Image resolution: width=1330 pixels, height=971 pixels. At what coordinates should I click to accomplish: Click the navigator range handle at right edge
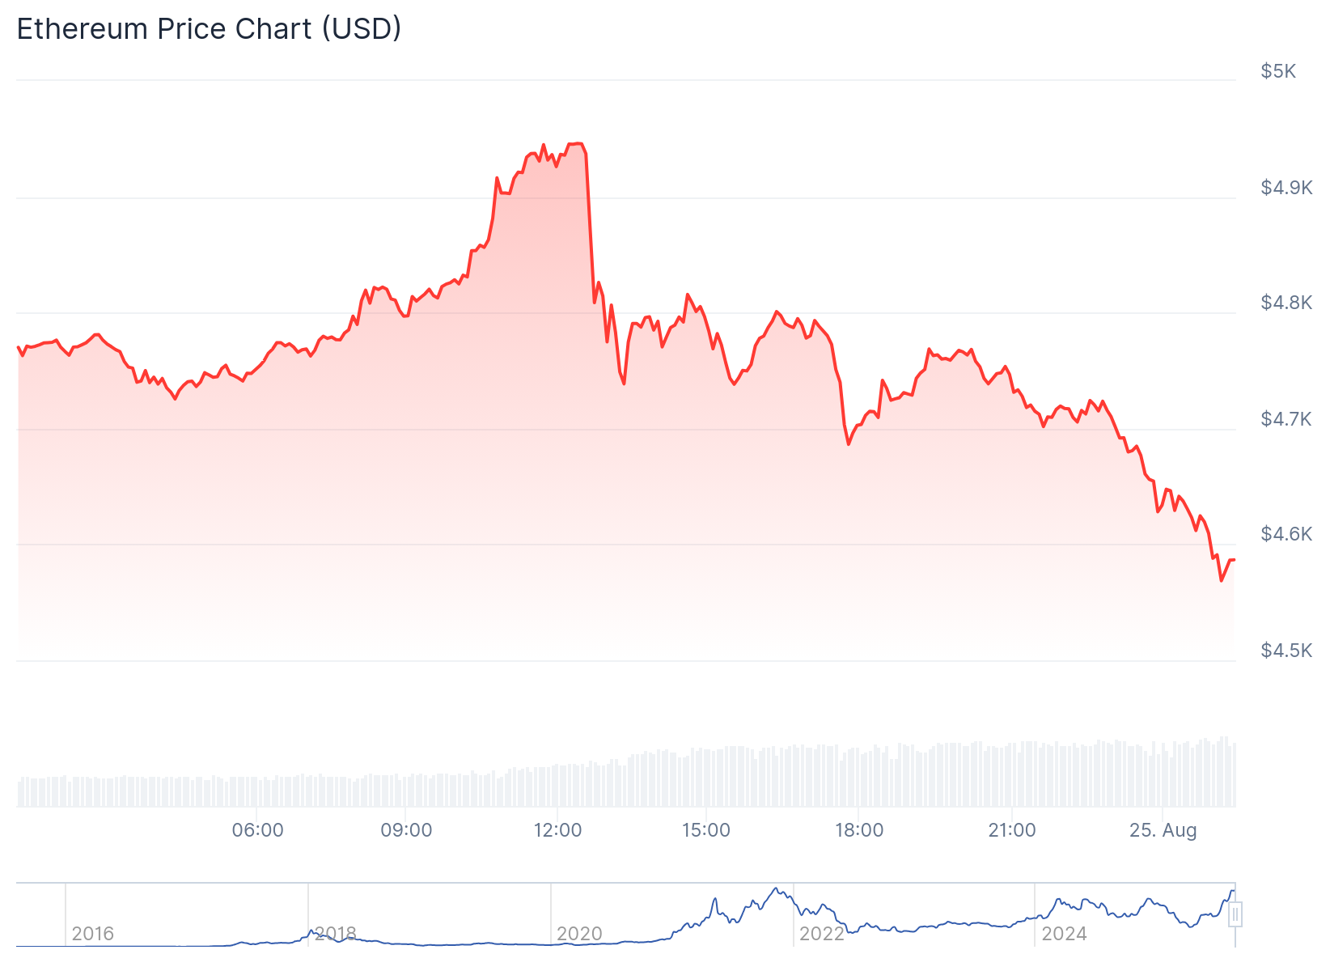tap(1235, 915)
